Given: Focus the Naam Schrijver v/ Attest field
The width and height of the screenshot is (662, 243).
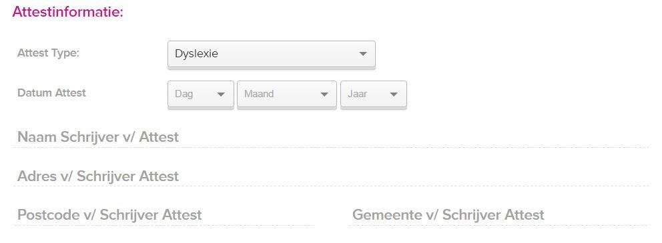Looking at the screenshot, I should point(331,137).
